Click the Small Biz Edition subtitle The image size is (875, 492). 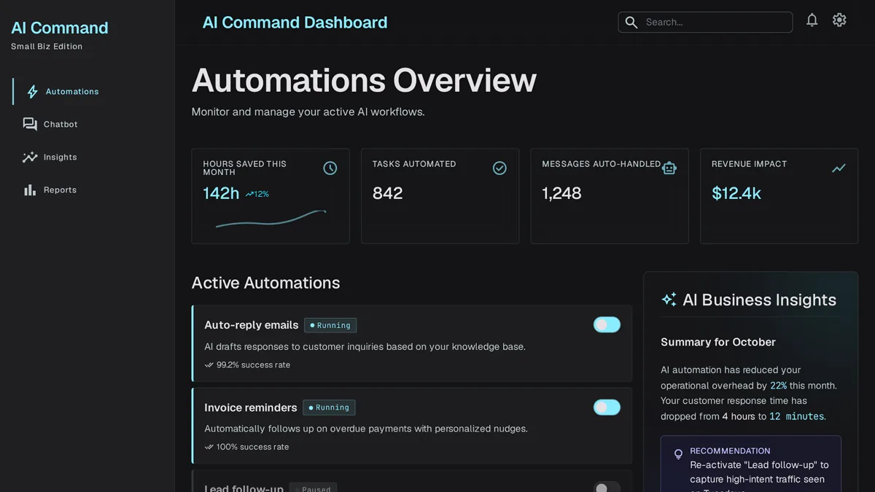tap(47, 47)
